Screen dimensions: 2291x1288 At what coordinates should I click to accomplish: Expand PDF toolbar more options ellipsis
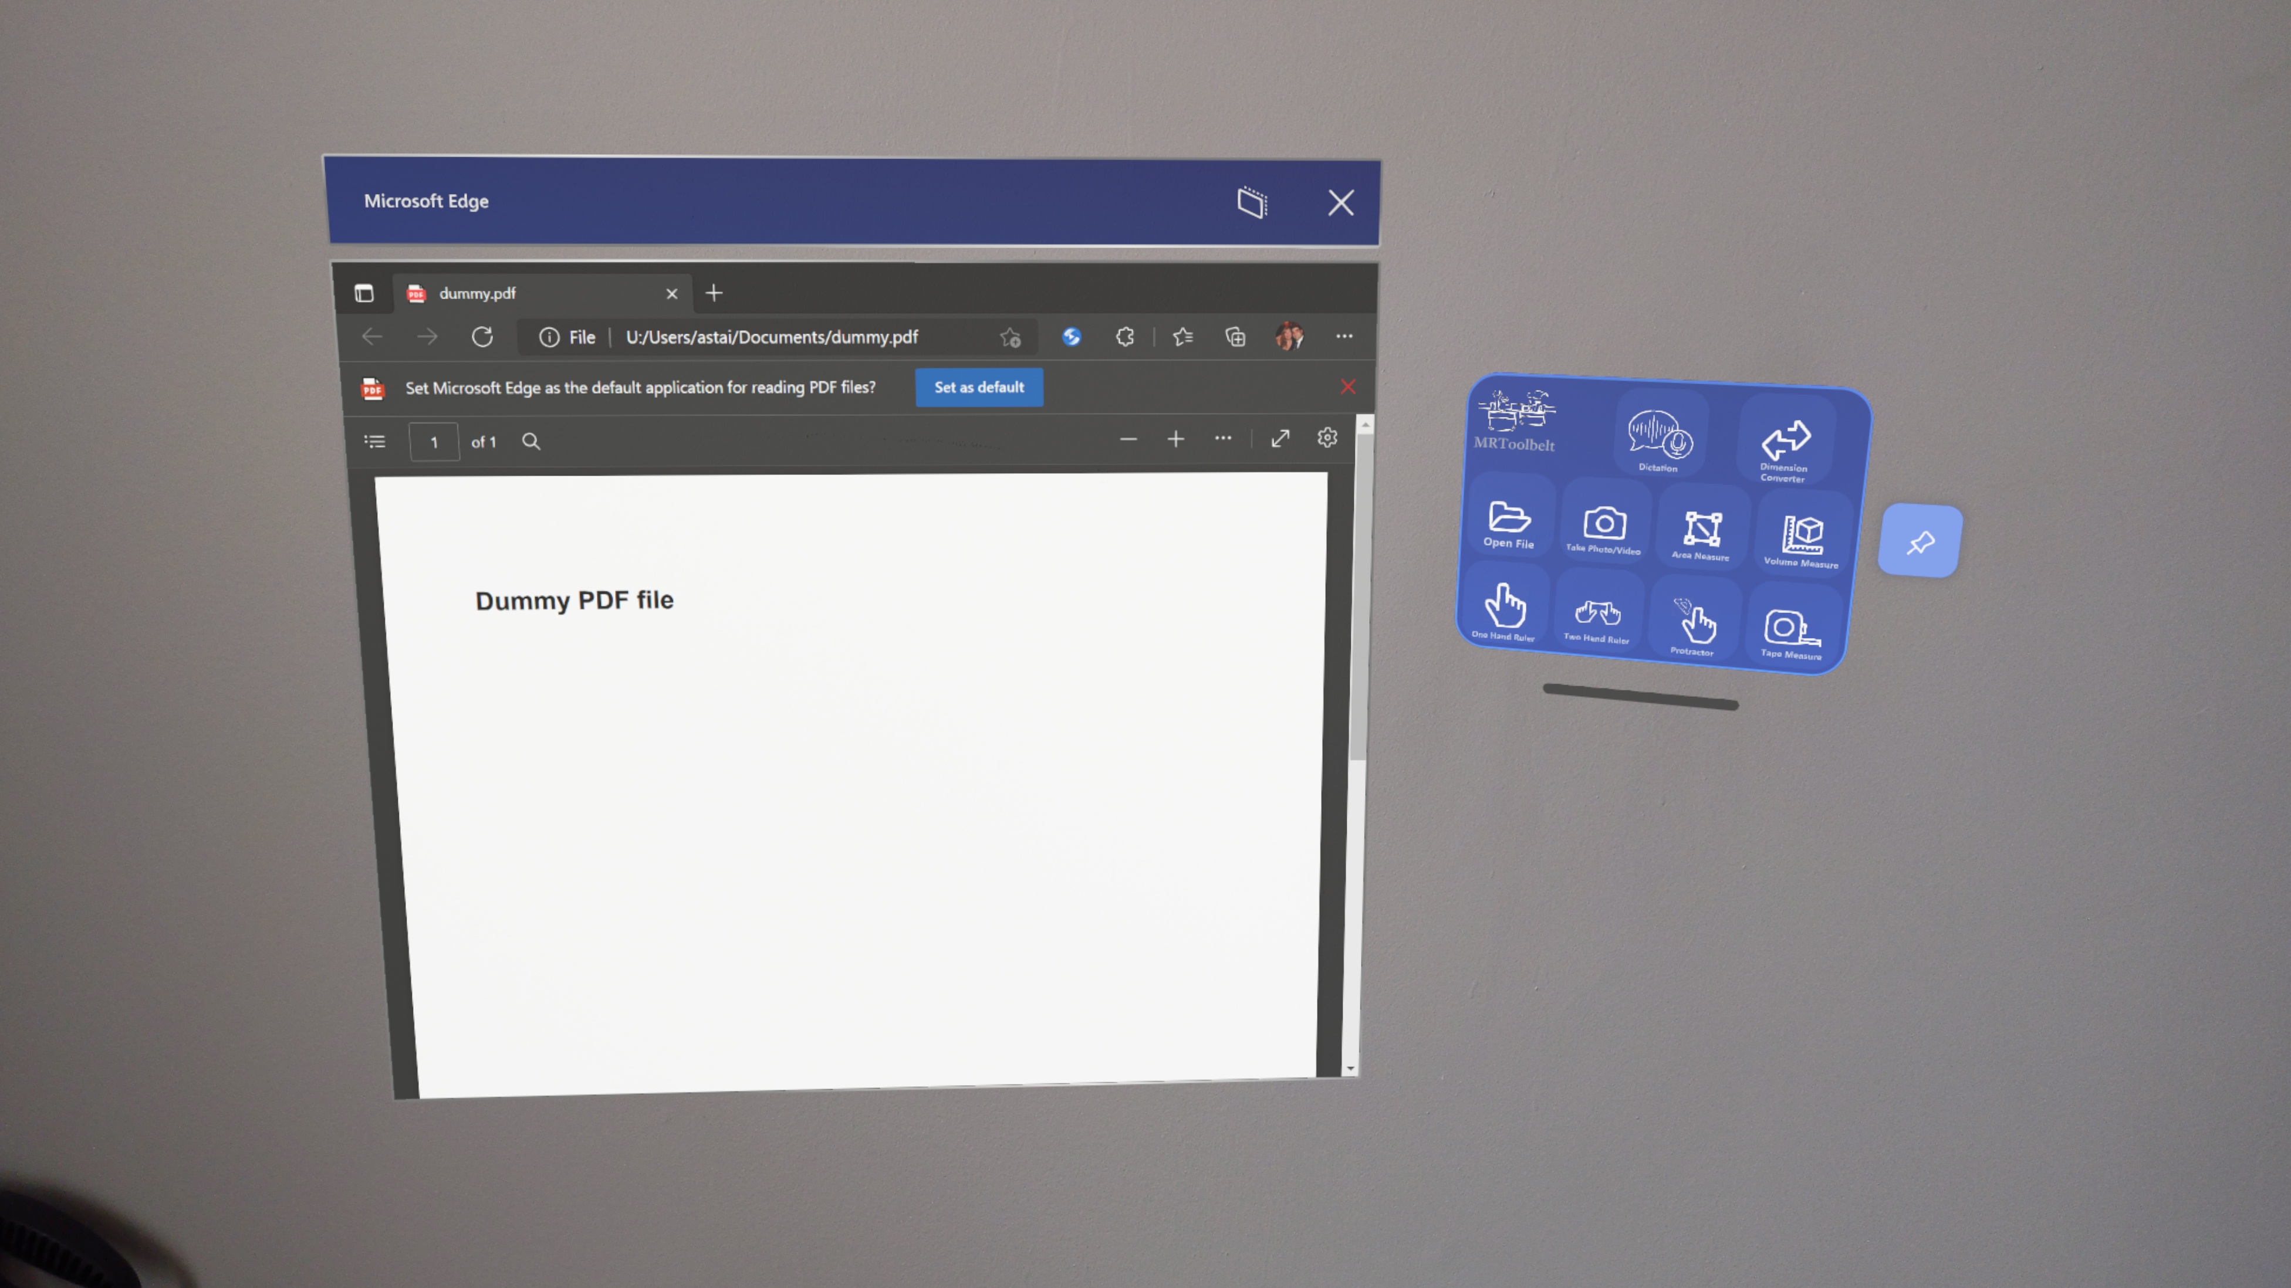(x=1223, y=438)
